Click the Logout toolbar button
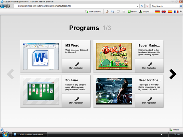This screenshot has width=183, height=137. pyautogui.click(x=144, y=12)
